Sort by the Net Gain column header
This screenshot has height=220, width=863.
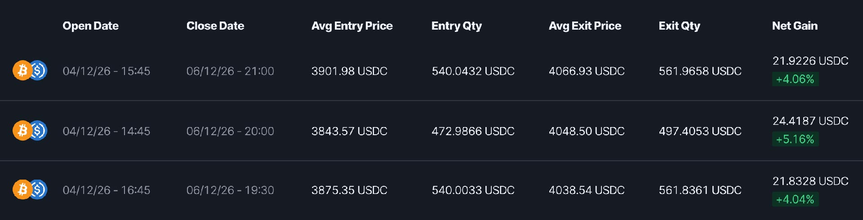click(x=795, y=26)
